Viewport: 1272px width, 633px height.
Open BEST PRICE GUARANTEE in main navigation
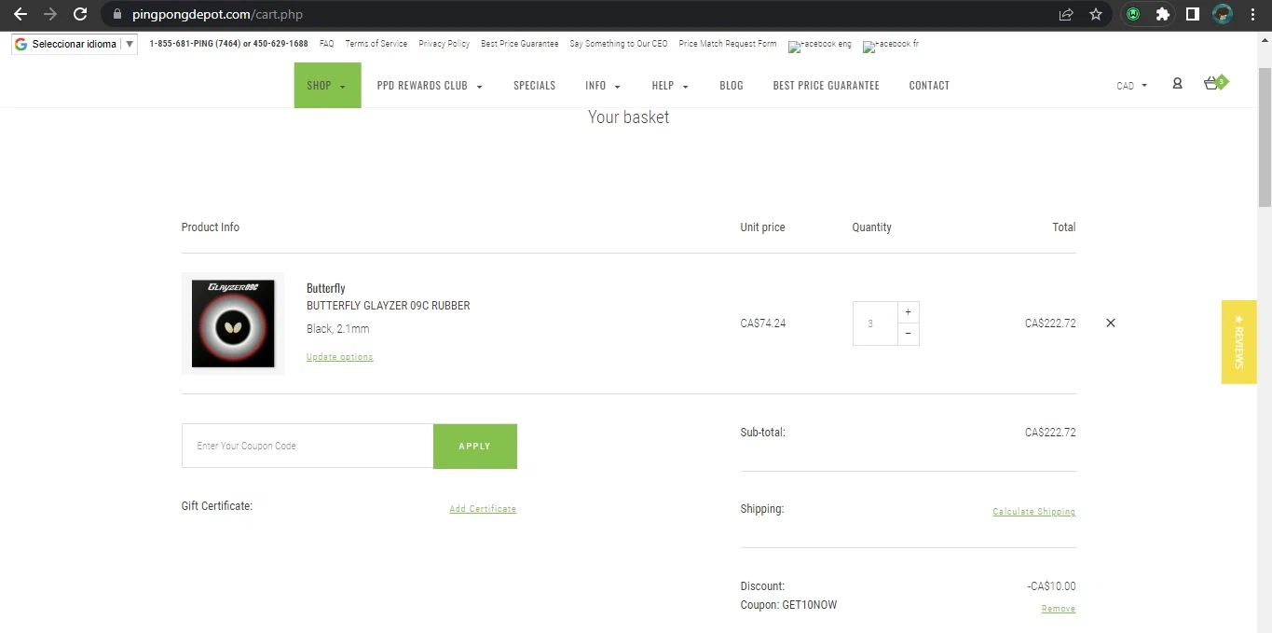pyautogui.click(x=826, y=86)
